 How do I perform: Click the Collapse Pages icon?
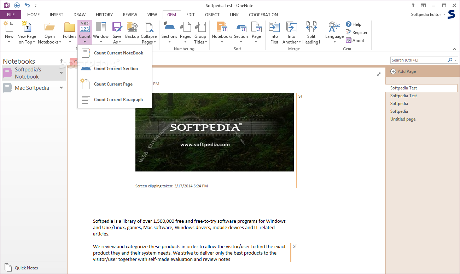point(149,27)
